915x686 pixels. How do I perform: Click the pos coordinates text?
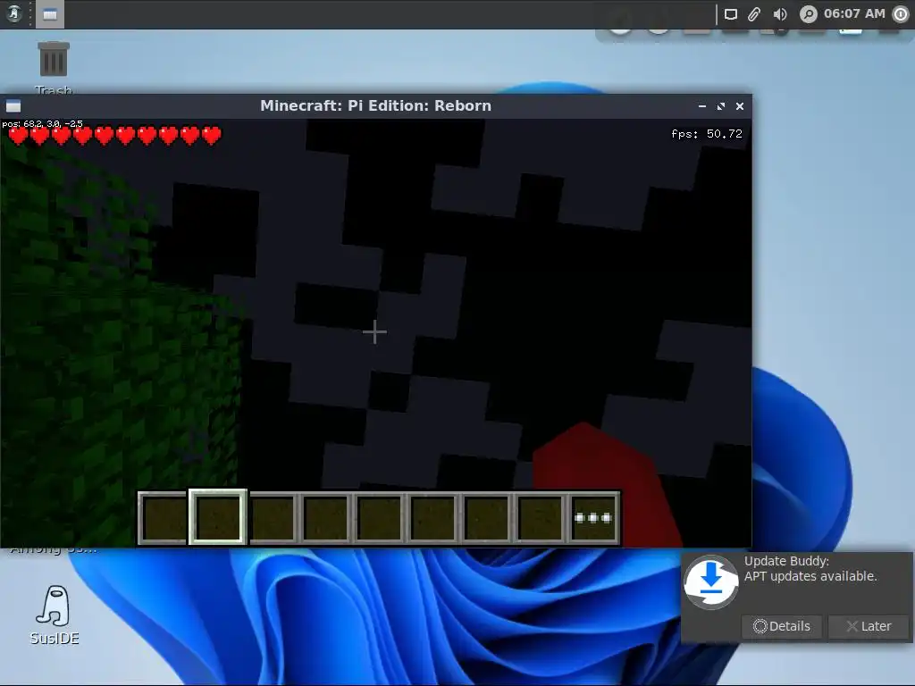point(43,123)
